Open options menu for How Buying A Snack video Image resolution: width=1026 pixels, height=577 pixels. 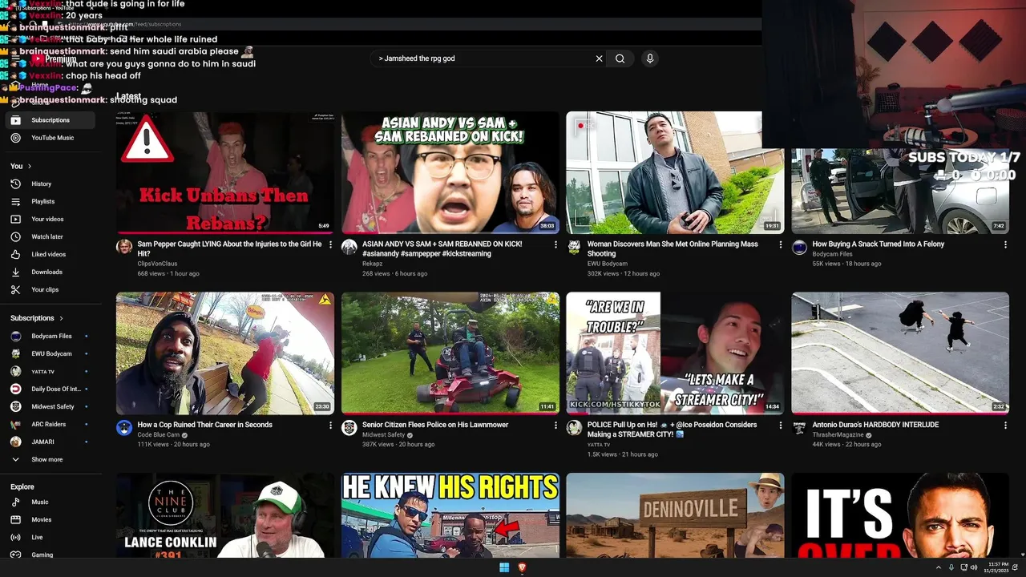(x=1006, y=245)
